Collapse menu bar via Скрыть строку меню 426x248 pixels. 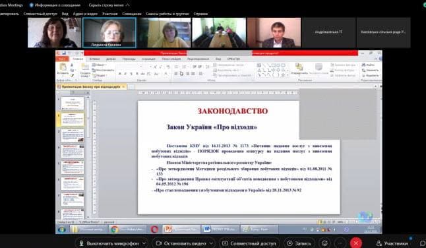coord(109,5)
